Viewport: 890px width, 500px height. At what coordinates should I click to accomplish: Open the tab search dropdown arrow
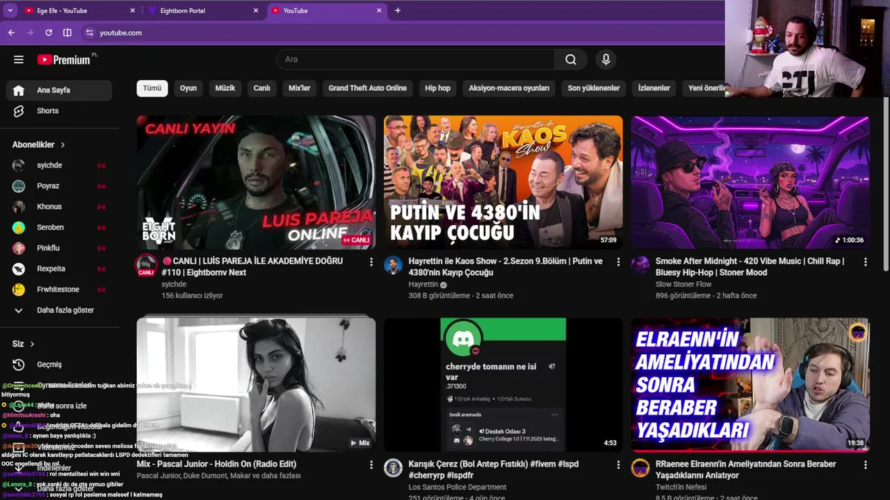coord(10,10)
